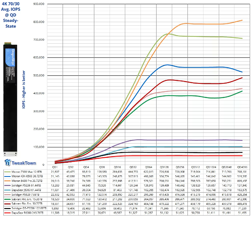Click the QD2048 column header

coord(226,167)
